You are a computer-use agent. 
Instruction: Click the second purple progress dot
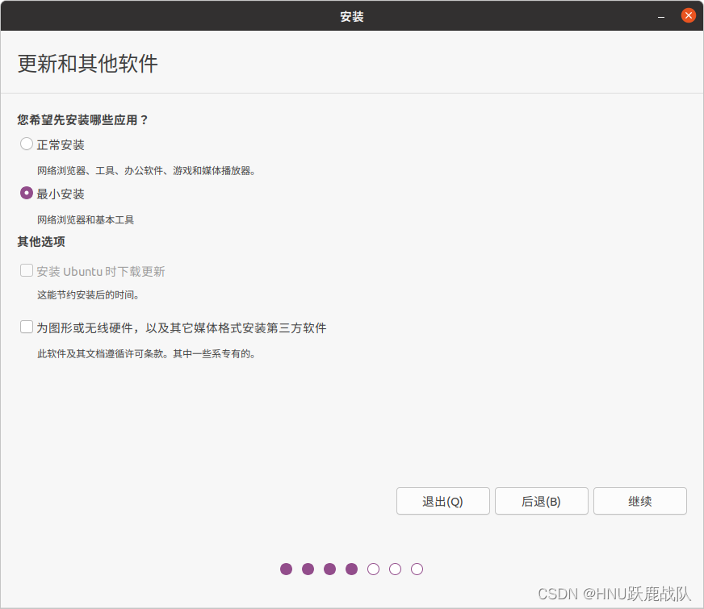[x=308, y=569]
